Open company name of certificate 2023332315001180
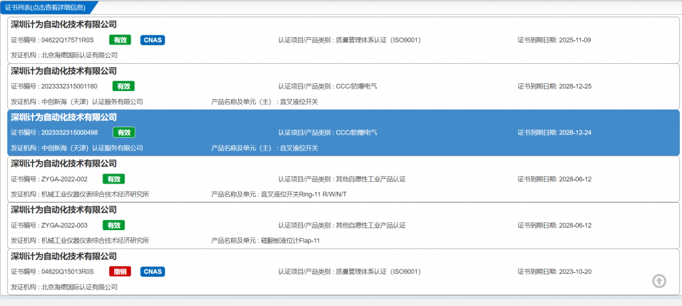This screenshot has height=306, width=682. pyautogui.click(x=63, y=71)
